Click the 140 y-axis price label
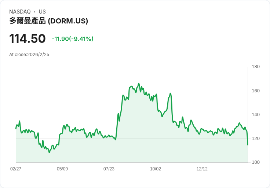This screenshot has width=270, height=188. coord(256,115)
